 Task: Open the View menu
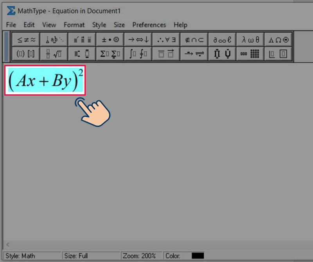pos(49,25)
